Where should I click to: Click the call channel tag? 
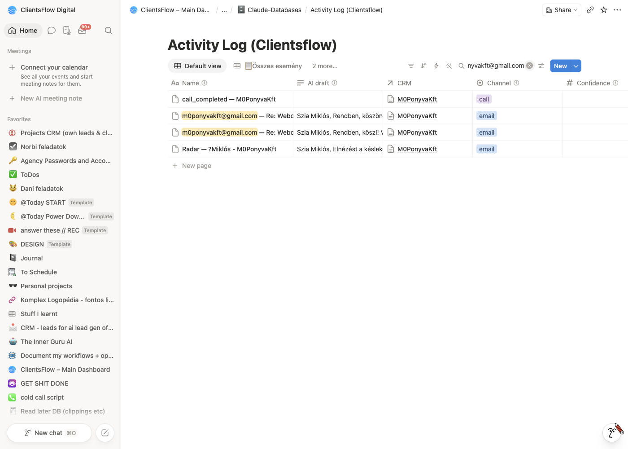(484, 99)
